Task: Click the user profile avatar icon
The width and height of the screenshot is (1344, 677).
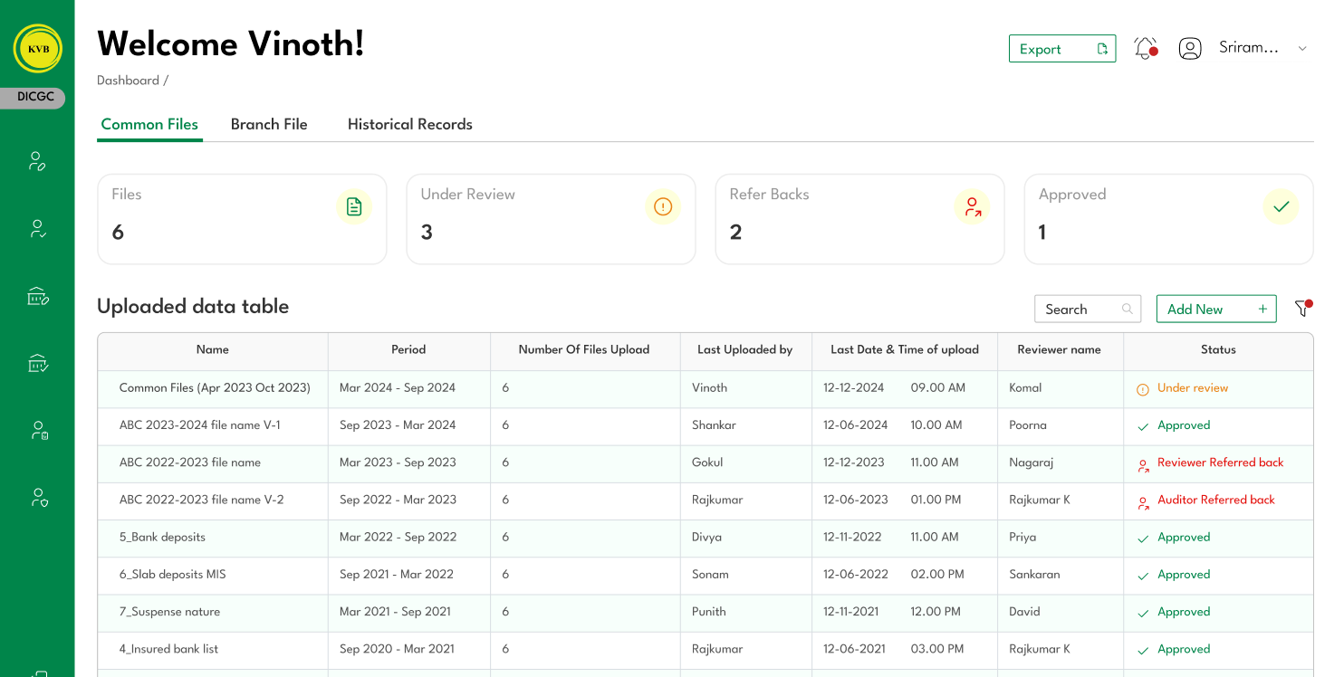Action: point(1190,49)
